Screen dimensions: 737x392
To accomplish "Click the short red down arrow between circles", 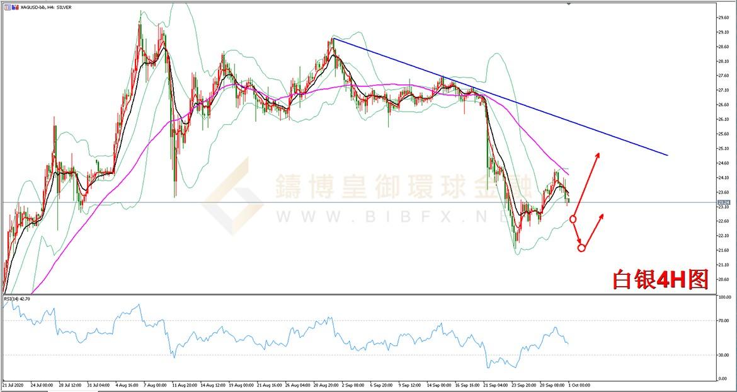I will click(577, 234).
